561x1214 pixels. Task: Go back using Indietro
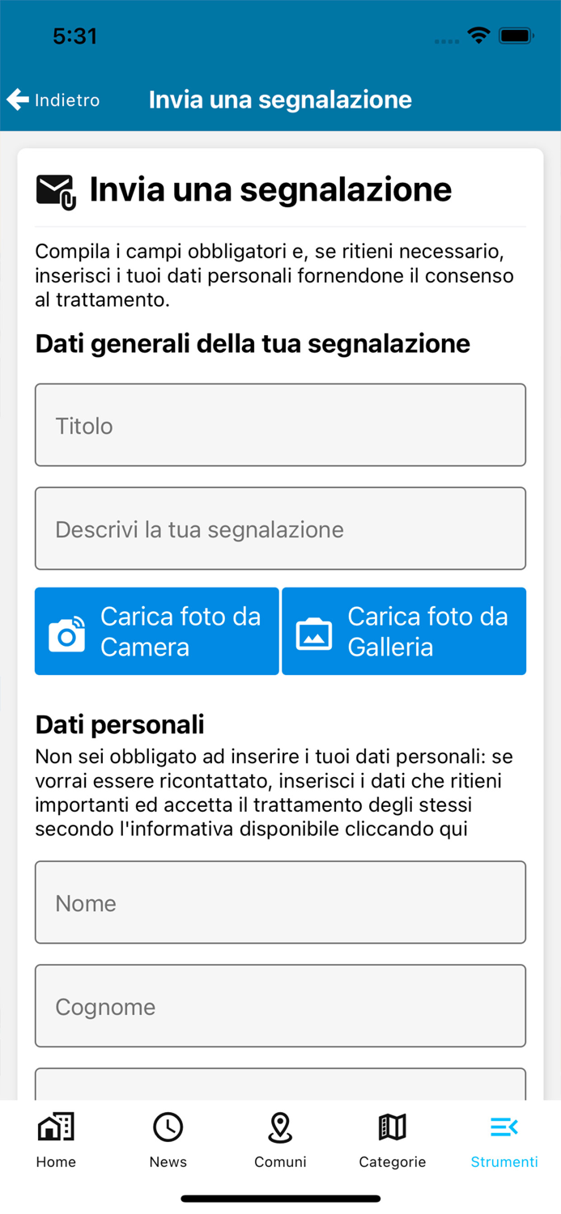[x=66, y=100]
